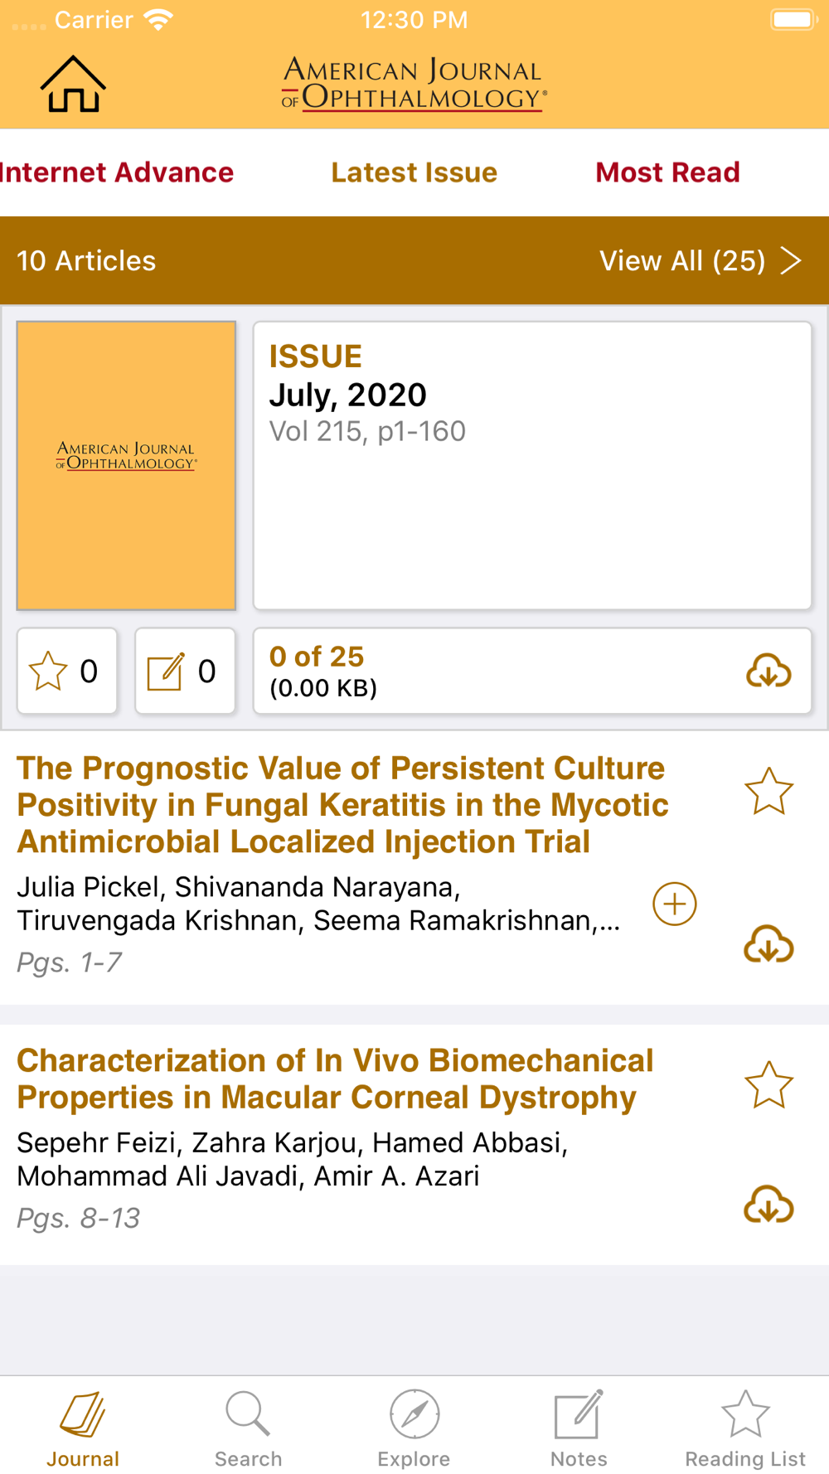The width and height of the screenshot is (829, 1474).
Task: Open the Search tab
Action: pos(248,1429)
